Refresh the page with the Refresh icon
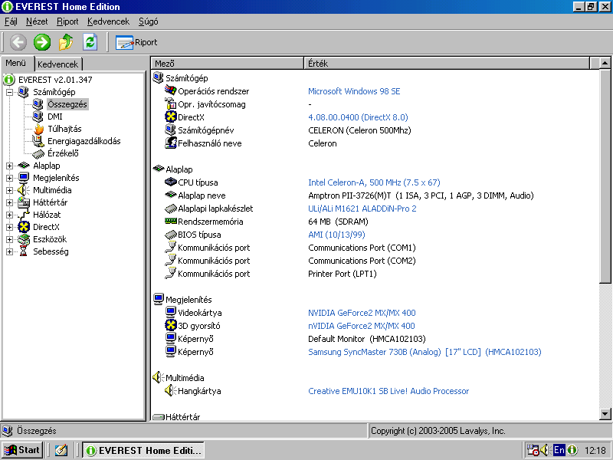 [x=90, y=42]
